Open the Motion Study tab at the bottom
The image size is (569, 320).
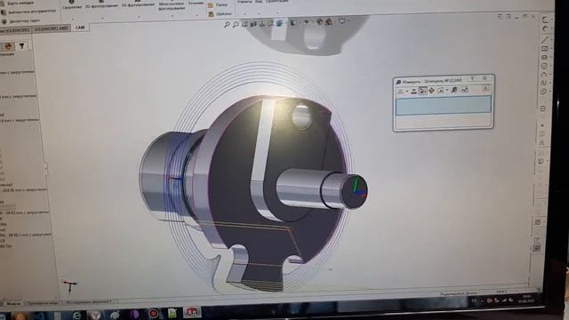(x=89, y=301)
